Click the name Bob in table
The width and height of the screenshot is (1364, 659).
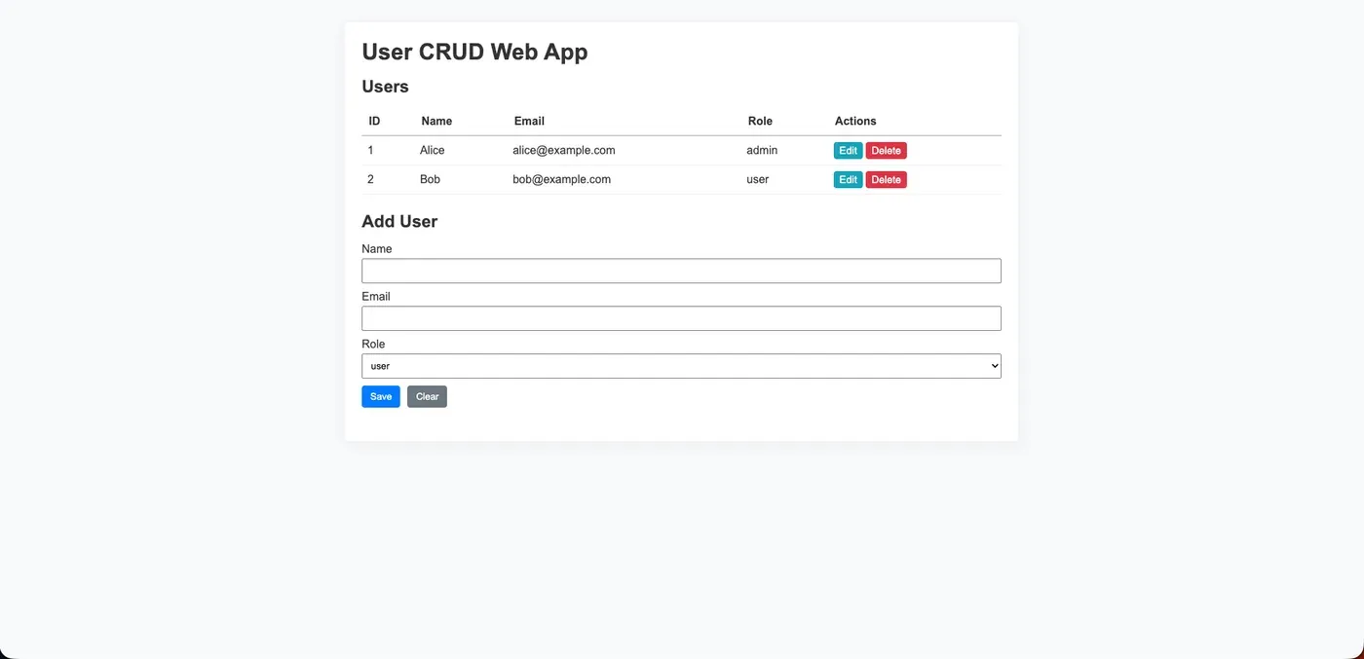point(430,179)
